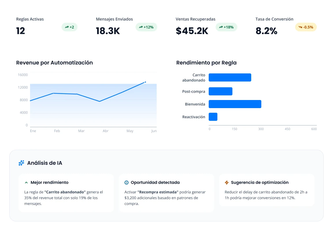Click the last data point on revenue line
Image resolution: width=333 pixels, height=235 pixels.
(145, 82)
